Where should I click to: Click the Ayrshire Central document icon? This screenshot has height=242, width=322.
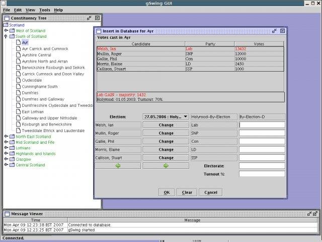tap(18, 55)
